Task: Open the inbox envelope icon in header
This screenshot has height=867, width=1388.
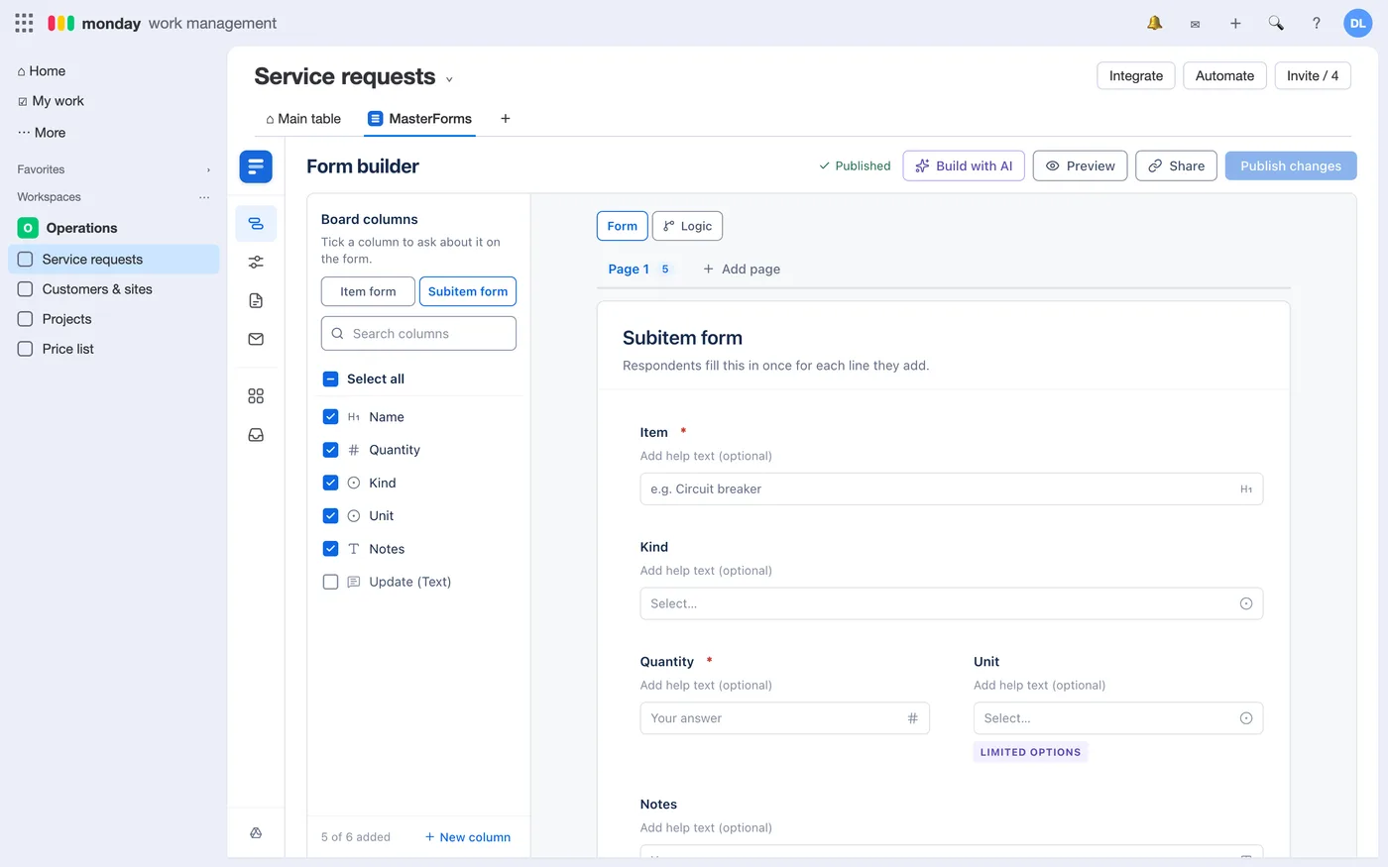Action: 1195,24
